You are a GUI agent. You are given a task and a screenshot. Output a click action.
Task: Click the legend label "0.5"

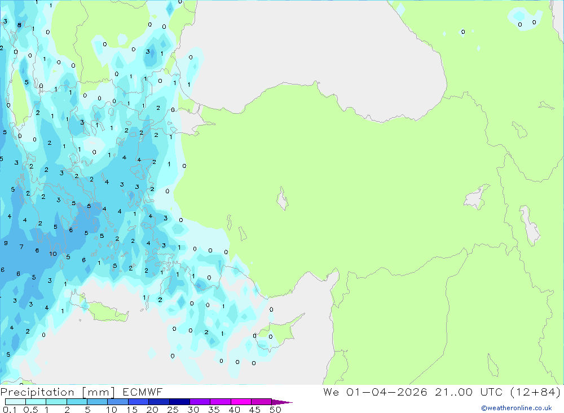30,410
